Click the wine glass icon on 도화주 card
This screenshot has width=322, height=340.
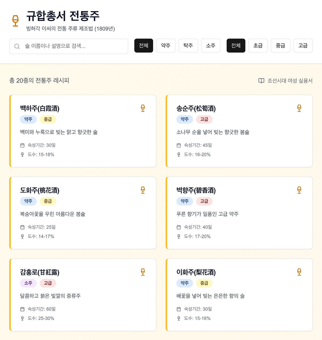coord(143,190)
